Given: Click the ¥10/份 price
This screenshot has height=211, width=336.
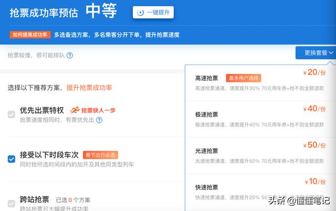Looking at the screenshot, I should 315,182.
